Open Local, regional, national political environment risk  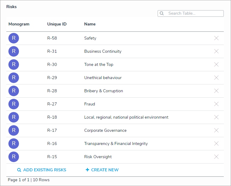click(126, 117)
